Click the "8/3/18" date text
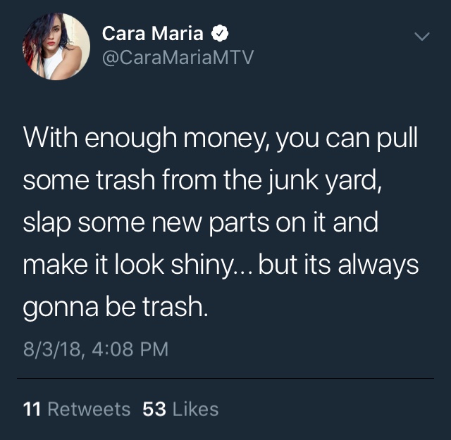 52,349
